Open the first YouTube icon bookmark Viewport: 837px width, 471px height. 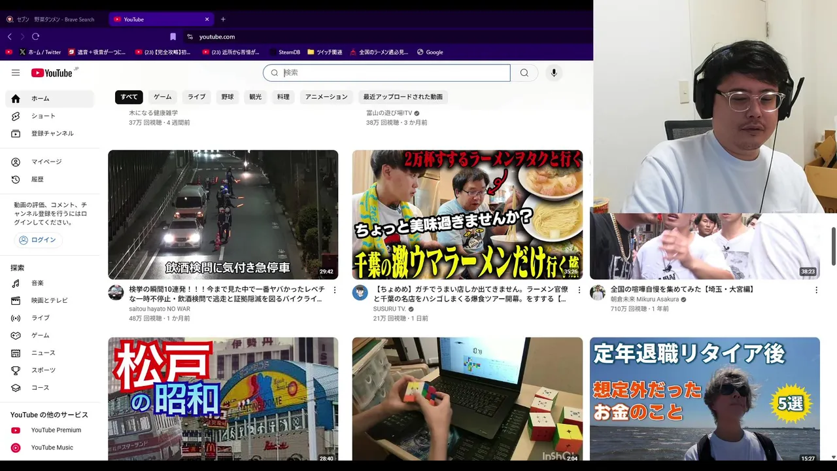9,52
